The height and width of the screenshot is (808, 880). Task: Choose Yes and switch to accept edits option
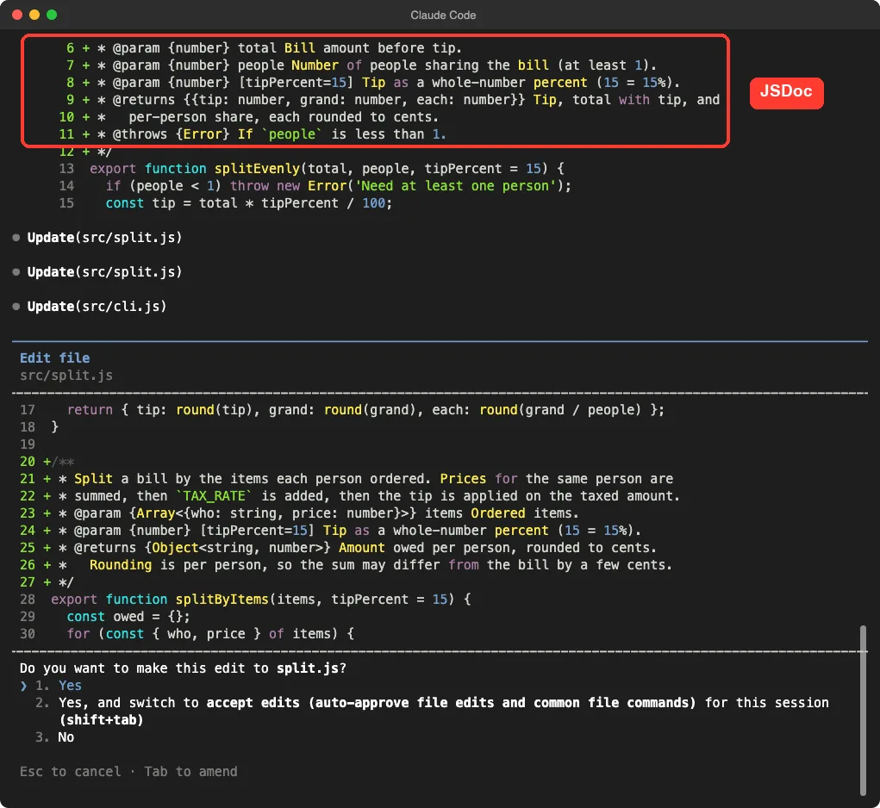pos(432,711)
